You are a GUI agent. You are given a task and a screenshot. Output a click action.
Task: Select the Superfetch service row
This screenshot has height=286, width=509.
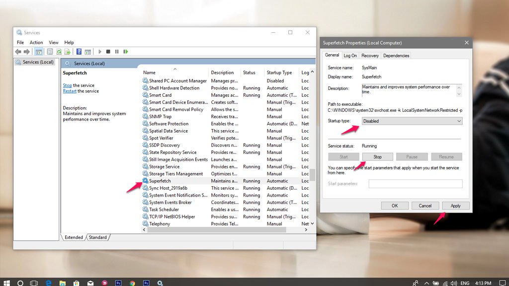pyautogui.click(x=226, y=181)
